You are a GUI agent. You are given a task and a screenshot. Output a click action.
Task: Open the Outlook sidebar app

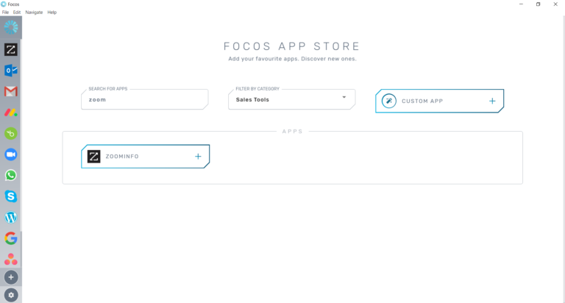[10, 71]
